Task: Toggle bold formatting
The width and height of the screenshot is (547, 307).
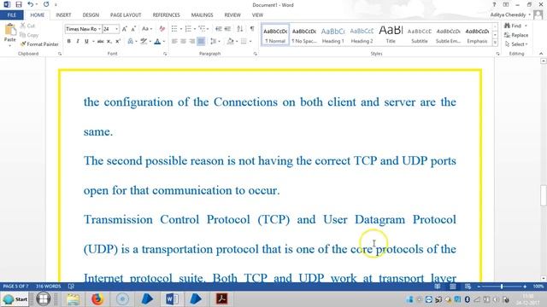Action: pyautogui.click(x=68, y=41)
